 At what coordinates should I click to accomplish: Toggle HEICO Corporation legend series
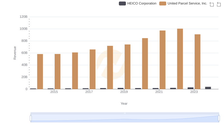click(137, 3)
